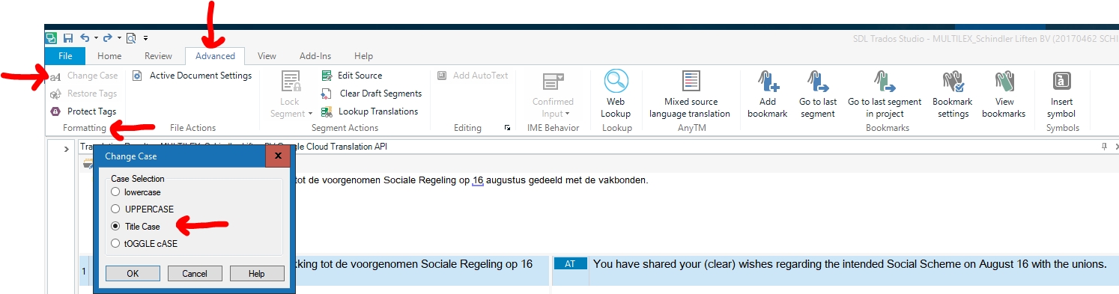Click the English target segment text
Screen dimensions: 1119x294
850,264
